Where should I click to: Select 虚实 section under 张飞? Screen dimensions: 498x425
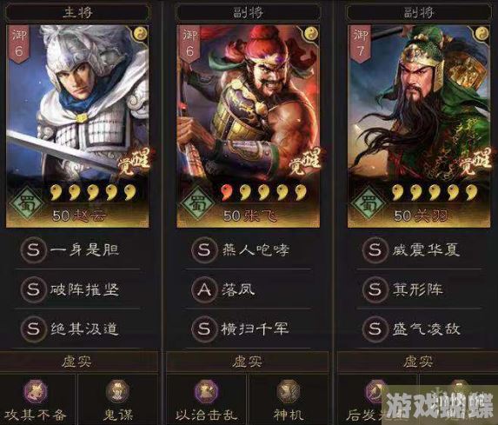(x=248, y=362)
